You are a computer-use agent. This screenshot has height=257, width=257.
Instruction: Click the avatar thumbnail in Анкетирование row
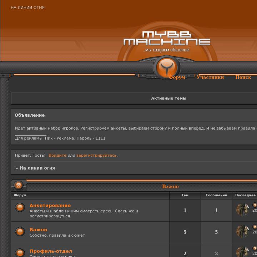click(x=243, y=209)
